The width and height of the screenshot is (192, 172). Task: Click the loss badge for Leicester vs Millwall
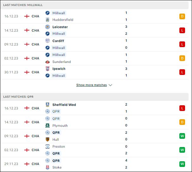(182, 30)
